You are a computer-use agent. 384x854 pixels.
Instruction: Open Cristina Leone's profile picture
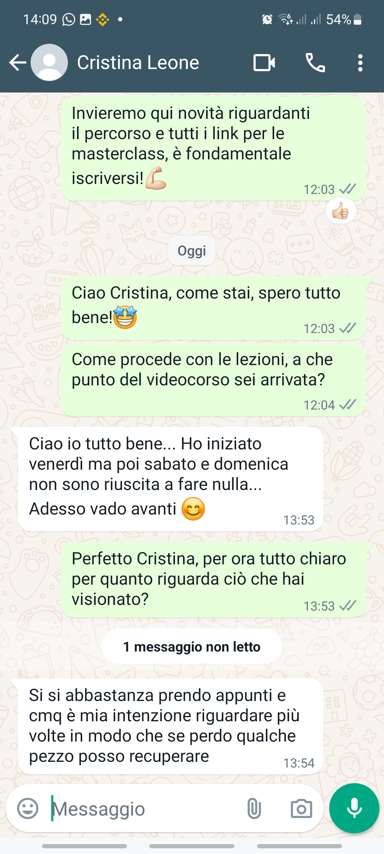49,63
